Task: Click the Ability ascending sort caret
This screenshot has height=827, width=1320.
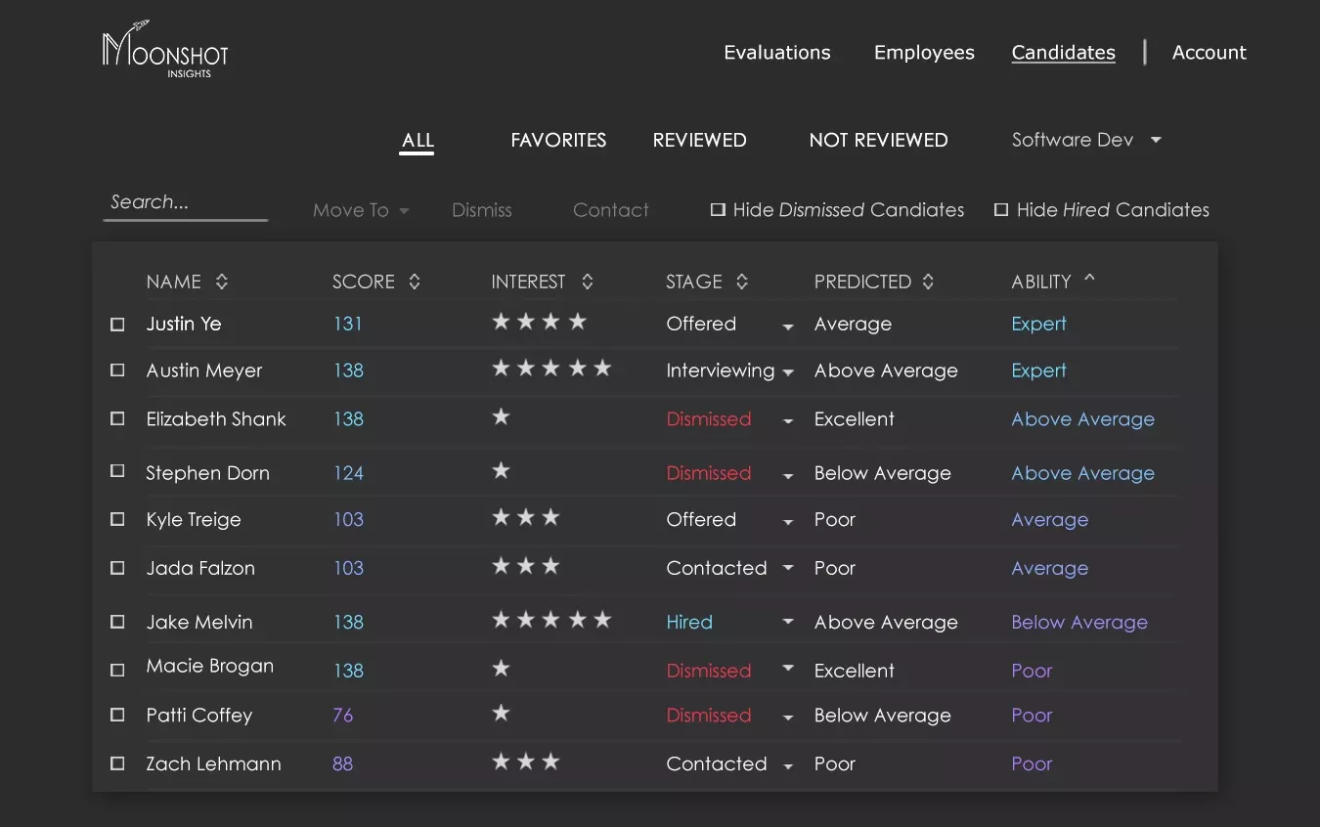Action: pyautogui.click(x=1089, y=279)
